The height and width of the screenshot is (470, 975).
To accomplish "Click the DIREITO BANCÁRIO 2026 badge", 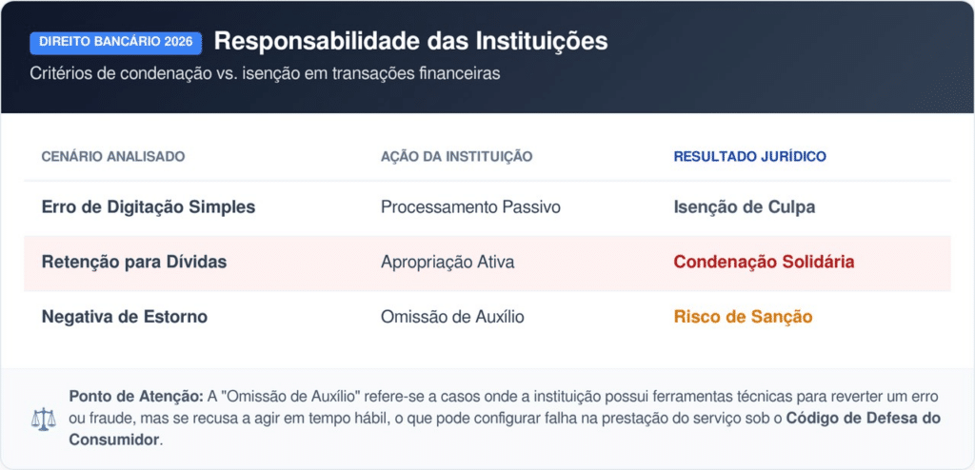I will pyautogui.click(x=116, y=43).
